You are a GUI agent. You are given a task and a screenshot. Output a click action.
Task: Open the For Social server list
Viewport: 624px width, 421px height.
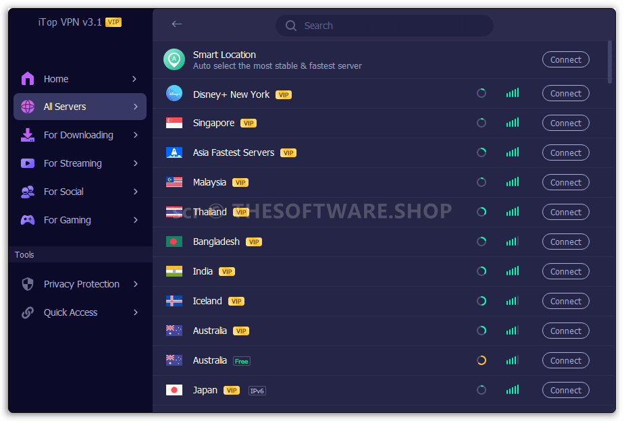[80, 192]
